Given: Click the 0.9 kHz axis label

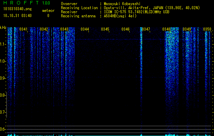Looking at the screenshot, I should point(3,78).
